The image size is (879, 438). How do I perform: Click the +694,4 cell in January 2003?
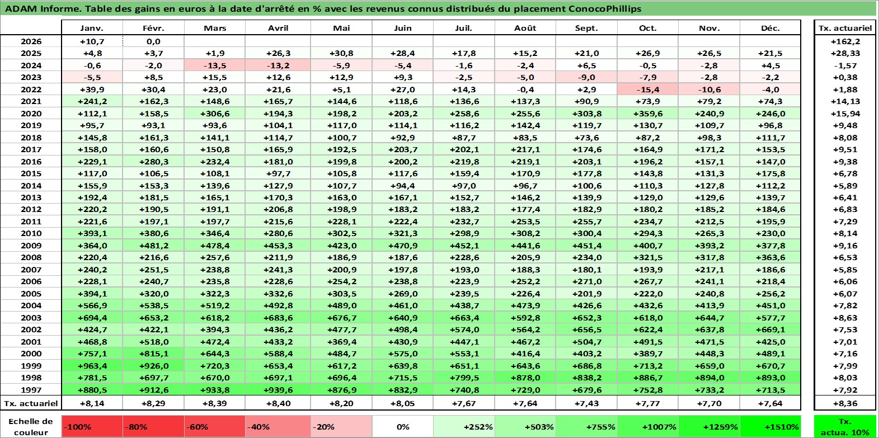click(x=92, y=318)
